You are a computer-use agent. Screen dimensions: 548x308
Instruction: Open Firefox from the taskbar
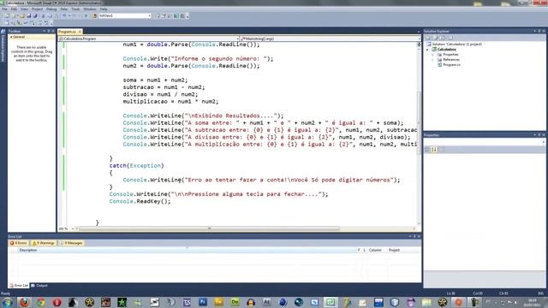click(24, 302)
